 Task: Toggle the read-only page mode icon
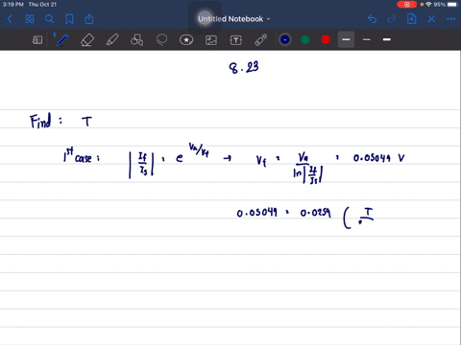point(37,40)
